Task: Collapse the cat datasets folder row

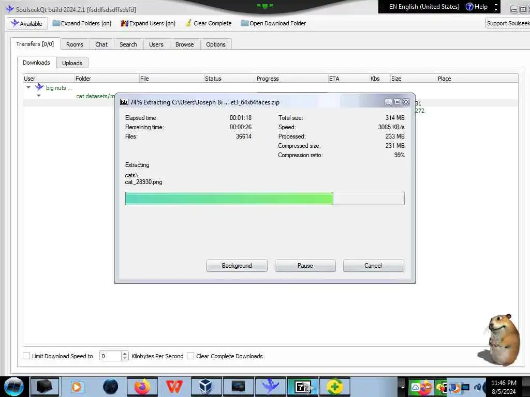Action: pos(39,96)
